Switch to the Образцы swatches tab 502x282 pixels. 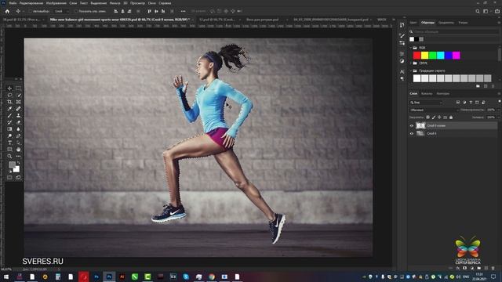(427, 23)
